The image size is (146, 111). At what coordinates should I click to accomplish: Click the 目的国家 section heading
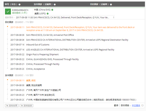point(9,22)
